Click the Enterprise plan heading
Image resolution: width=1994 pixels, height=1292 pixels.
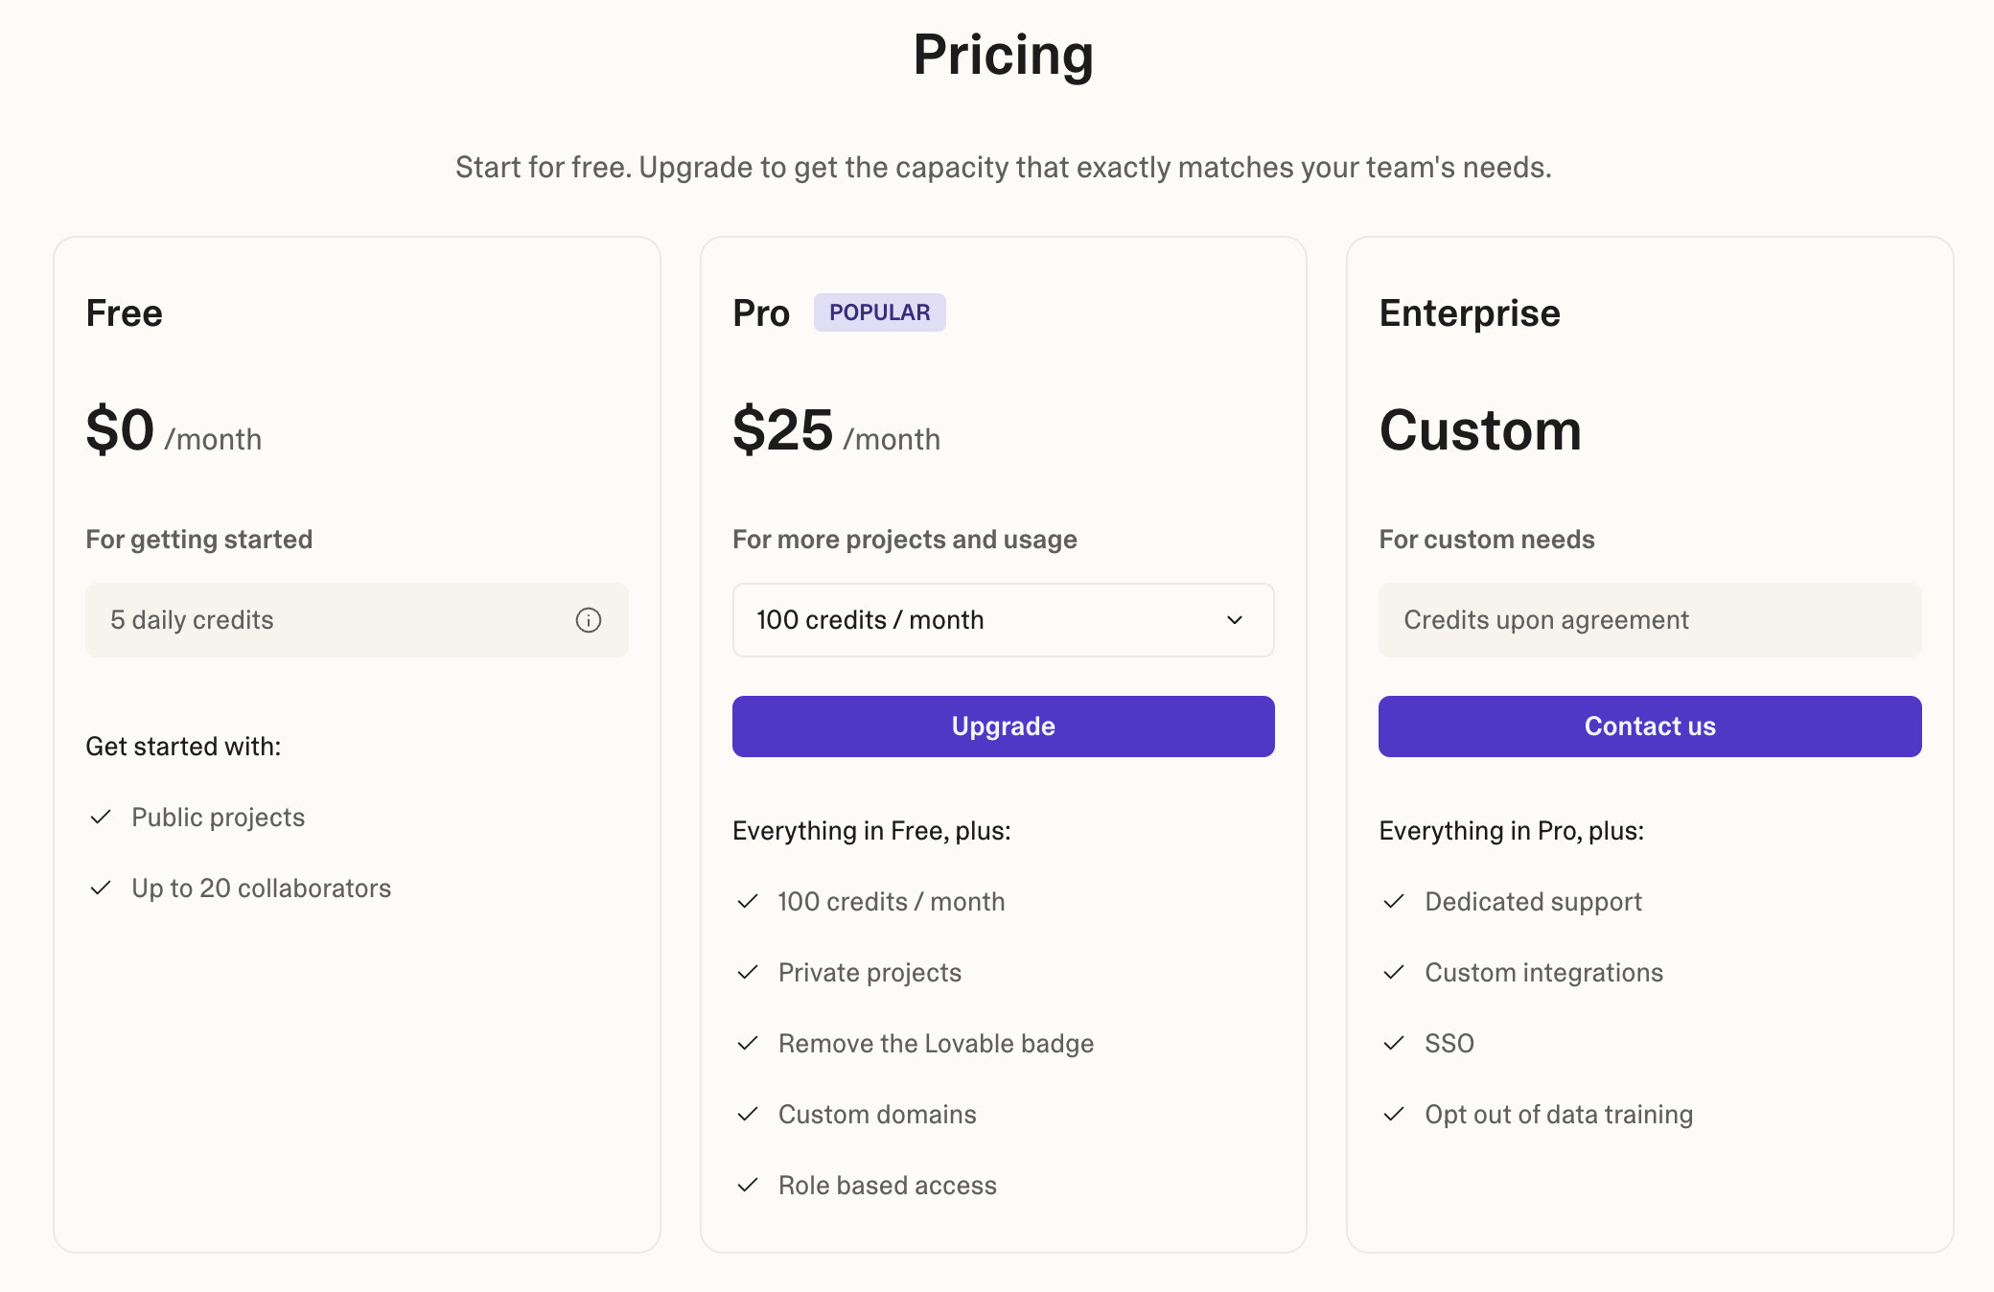tap(1470, 313)
